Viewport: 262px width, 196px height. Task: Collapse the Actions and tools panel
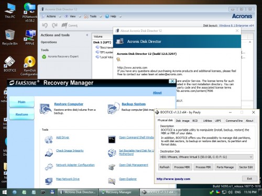click(87, 35)
